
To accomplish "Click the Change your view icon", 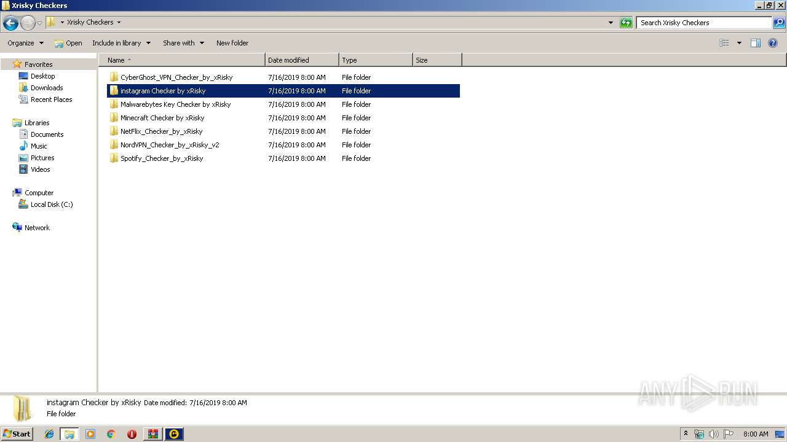I will (x=724, y=43).
